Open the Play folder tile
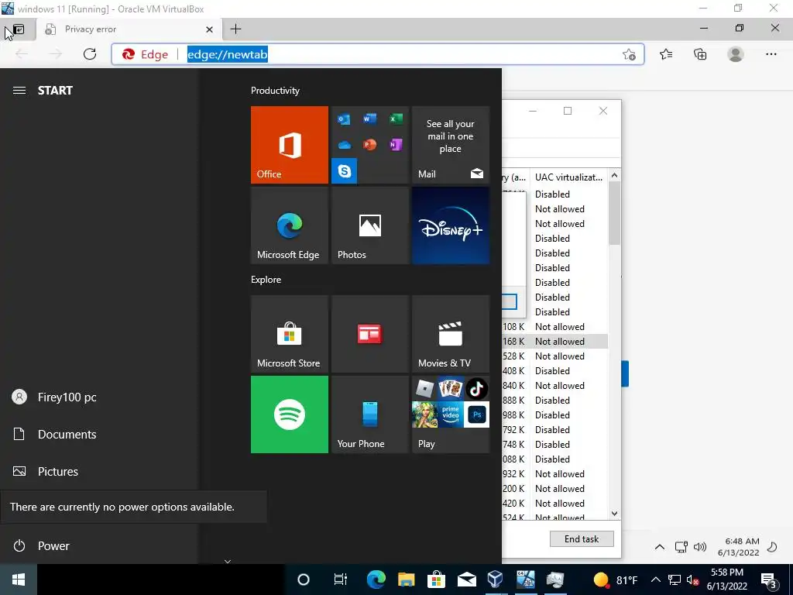This screenshot has height=595, width=793. click(x=451, y=414)
